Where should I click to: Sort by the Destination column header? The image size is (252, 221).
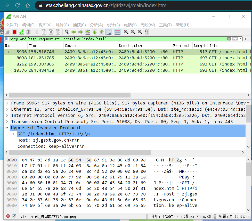(x=145, y=46)
